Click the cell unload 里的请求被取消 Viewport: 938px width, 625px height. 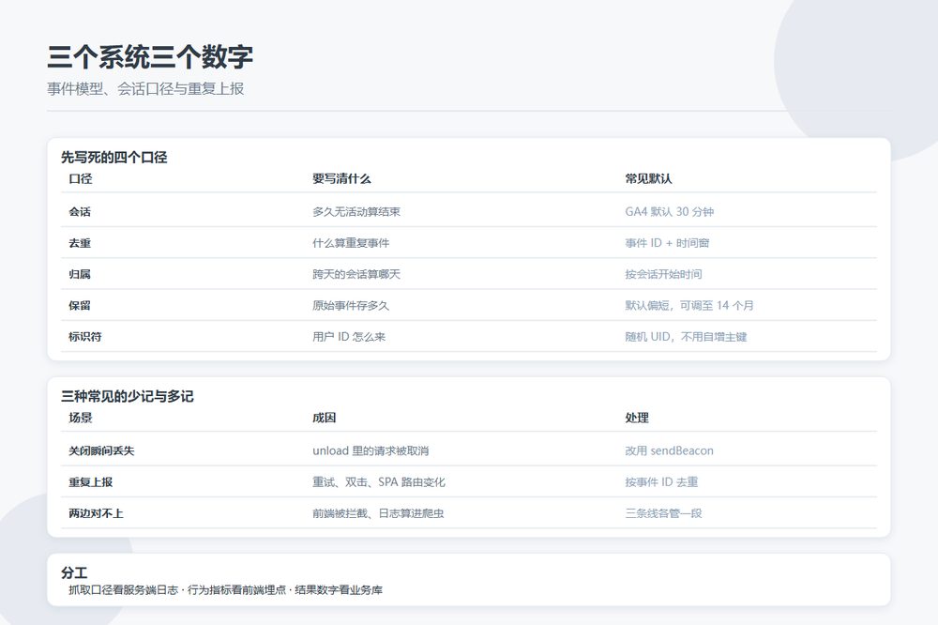click(x=371, y=450)
